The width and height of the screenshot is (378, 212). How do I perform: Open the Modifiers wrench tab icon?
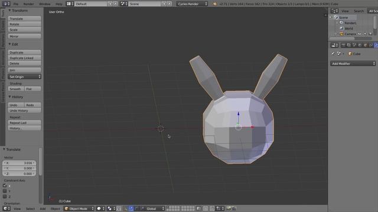coord(376,45)
